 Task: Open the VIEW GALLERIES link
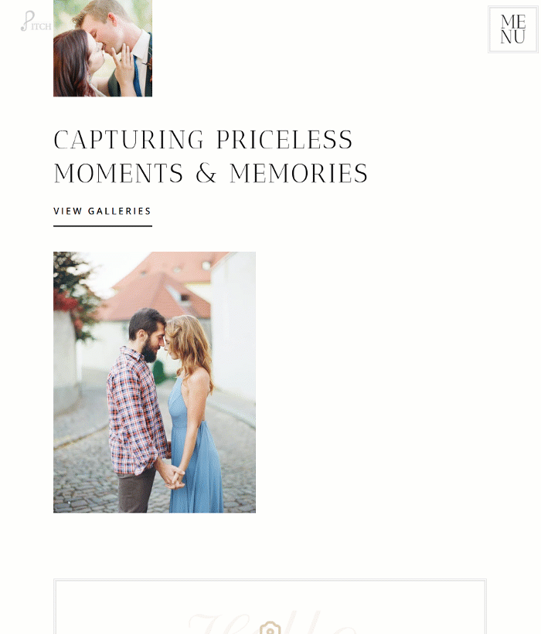pyautogui.click(x=102, y=211)
